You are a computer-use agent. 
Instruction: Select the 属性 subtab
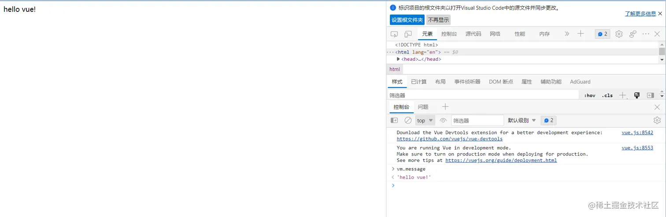[x=527, y=82]
